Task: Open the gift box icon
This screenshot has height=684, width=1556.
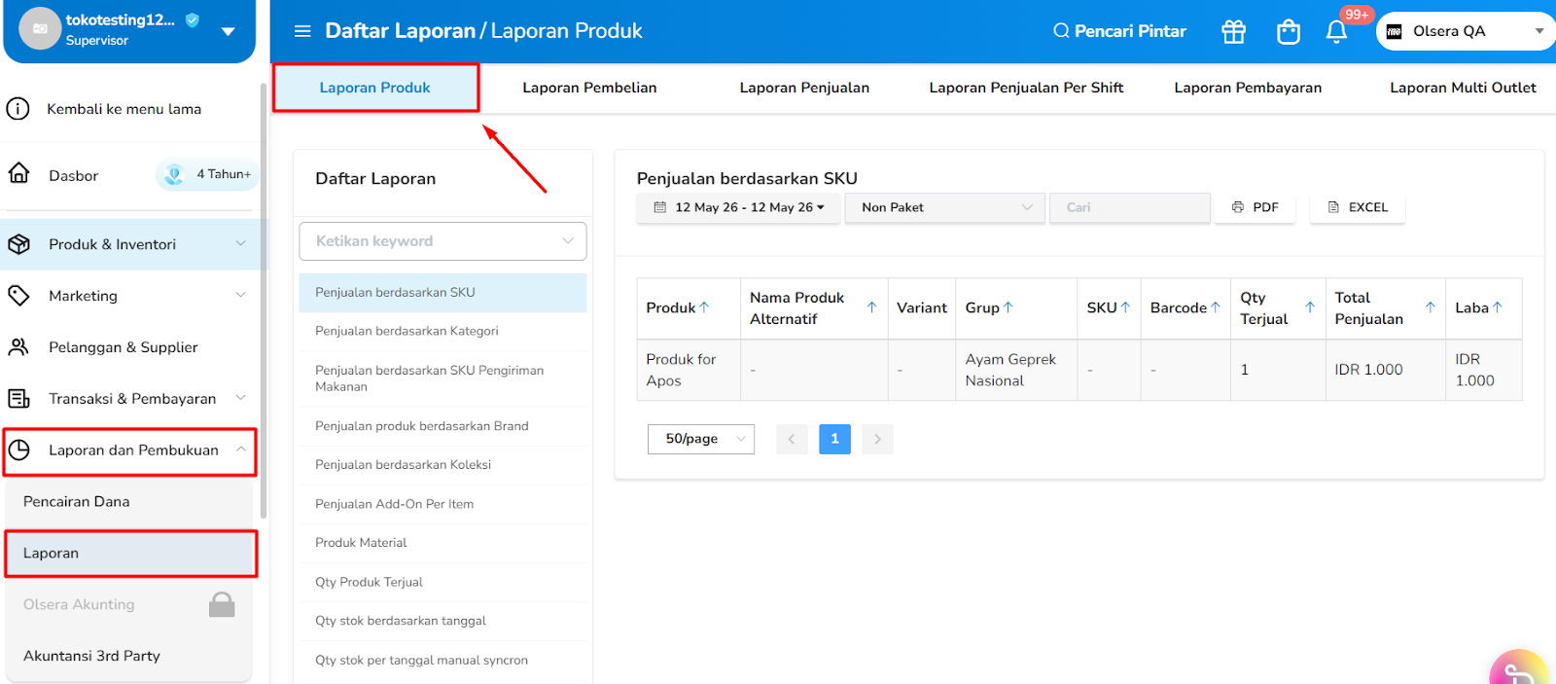Action: pos(1233,32)
